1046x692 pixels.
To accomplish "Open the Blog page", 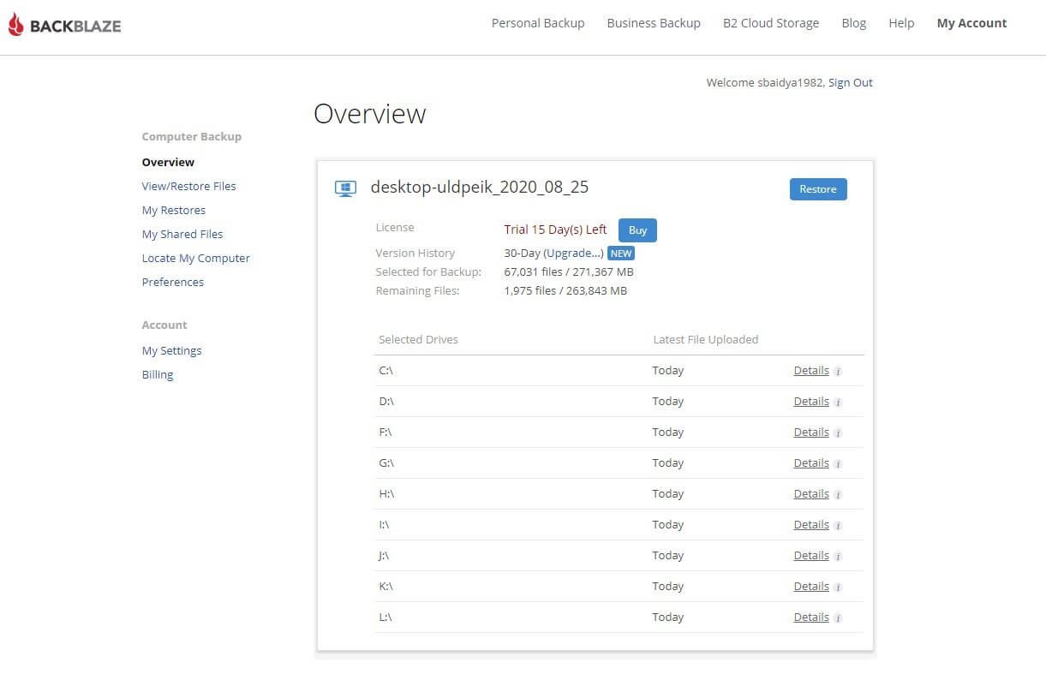I will 854,23.
